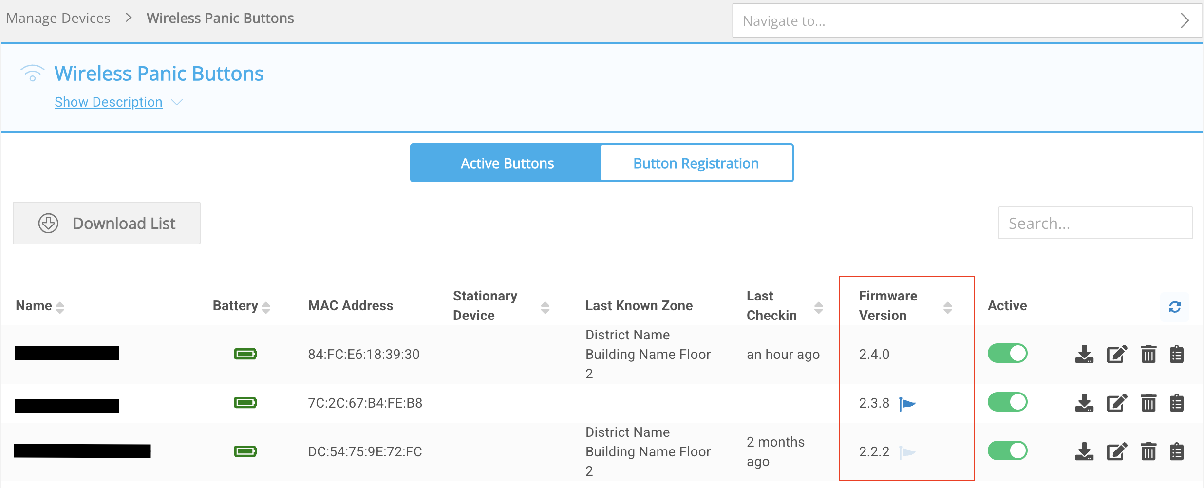
Task: Click the Show Description link
Action: click(x=109, y=102)
